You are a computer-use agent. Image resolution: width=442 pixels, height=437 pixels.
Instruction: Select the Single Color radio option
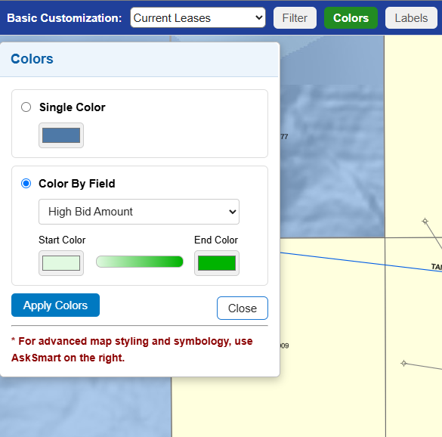click(26, 107)
